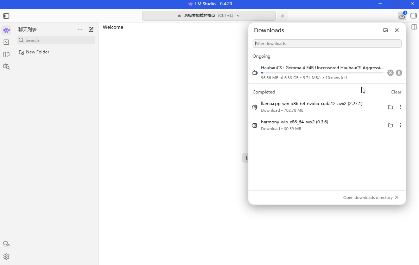This screenshot has height=265, width=419.
Task: Open the LM Link icon at the sidebar bottom
Action: click(x=6, y=244)
